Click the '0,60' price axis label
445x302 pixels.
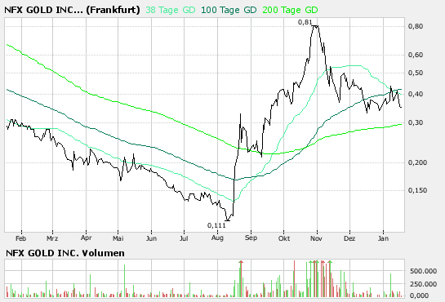416,55
